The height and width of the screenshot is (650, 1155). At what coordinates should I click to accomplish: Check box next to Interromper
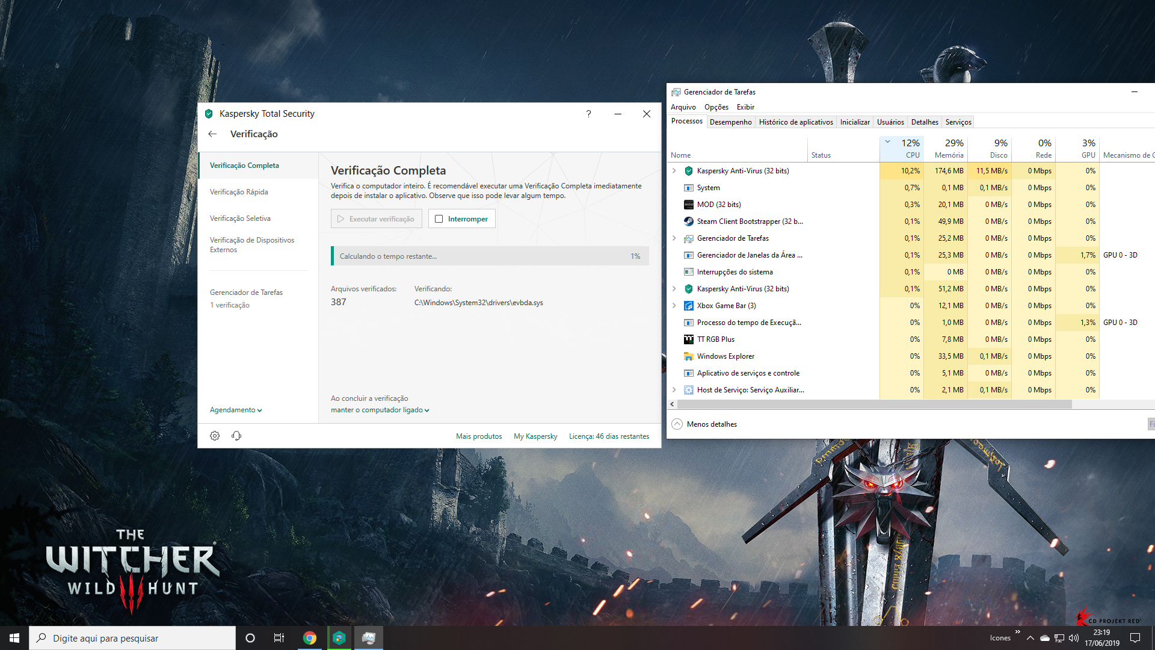click(x=439, y=219)
